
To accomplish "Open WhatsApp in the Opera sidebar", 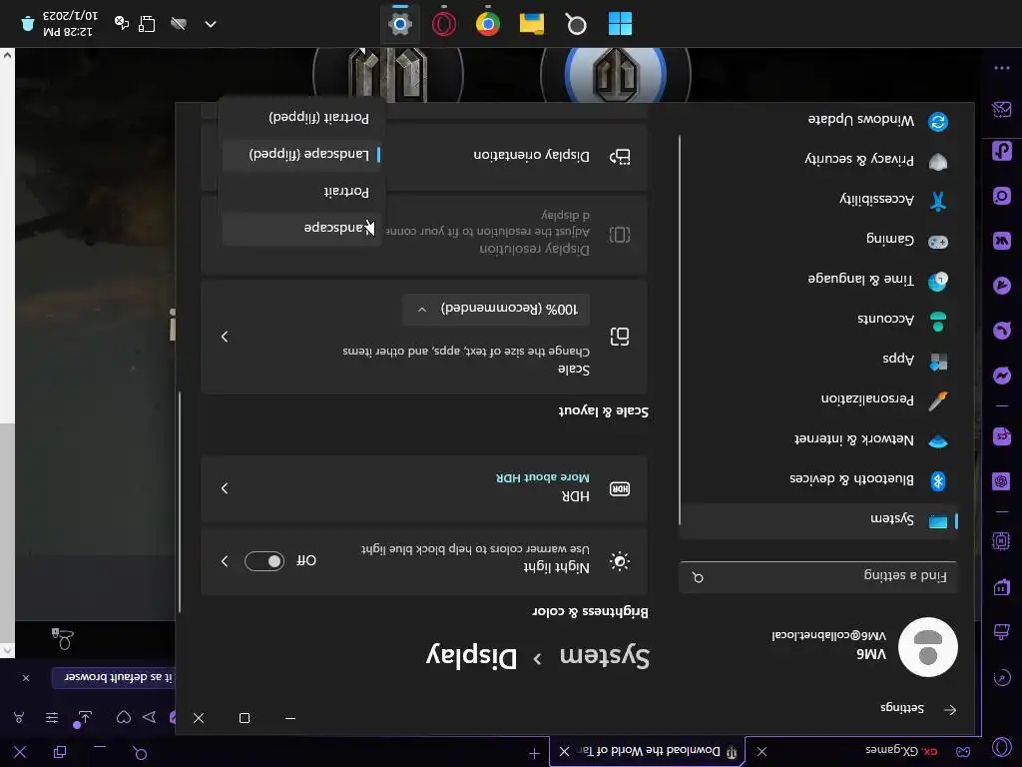I will [x=1002, y=330].
